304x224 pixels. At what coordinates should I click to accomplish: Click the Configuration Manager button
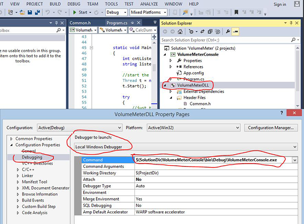271,128
